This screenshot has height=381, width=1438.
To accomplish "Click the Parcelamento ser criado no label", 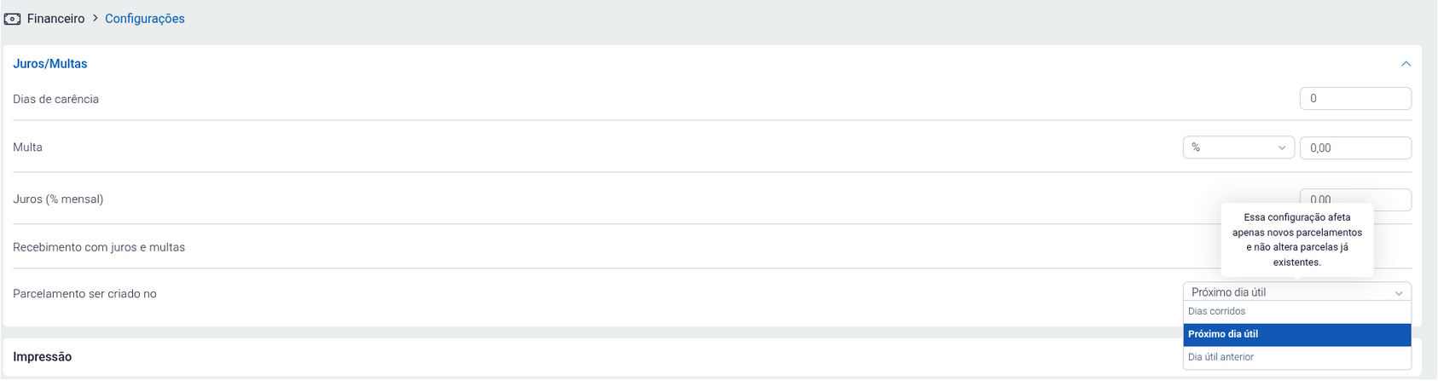I will [x=84, y=294].
